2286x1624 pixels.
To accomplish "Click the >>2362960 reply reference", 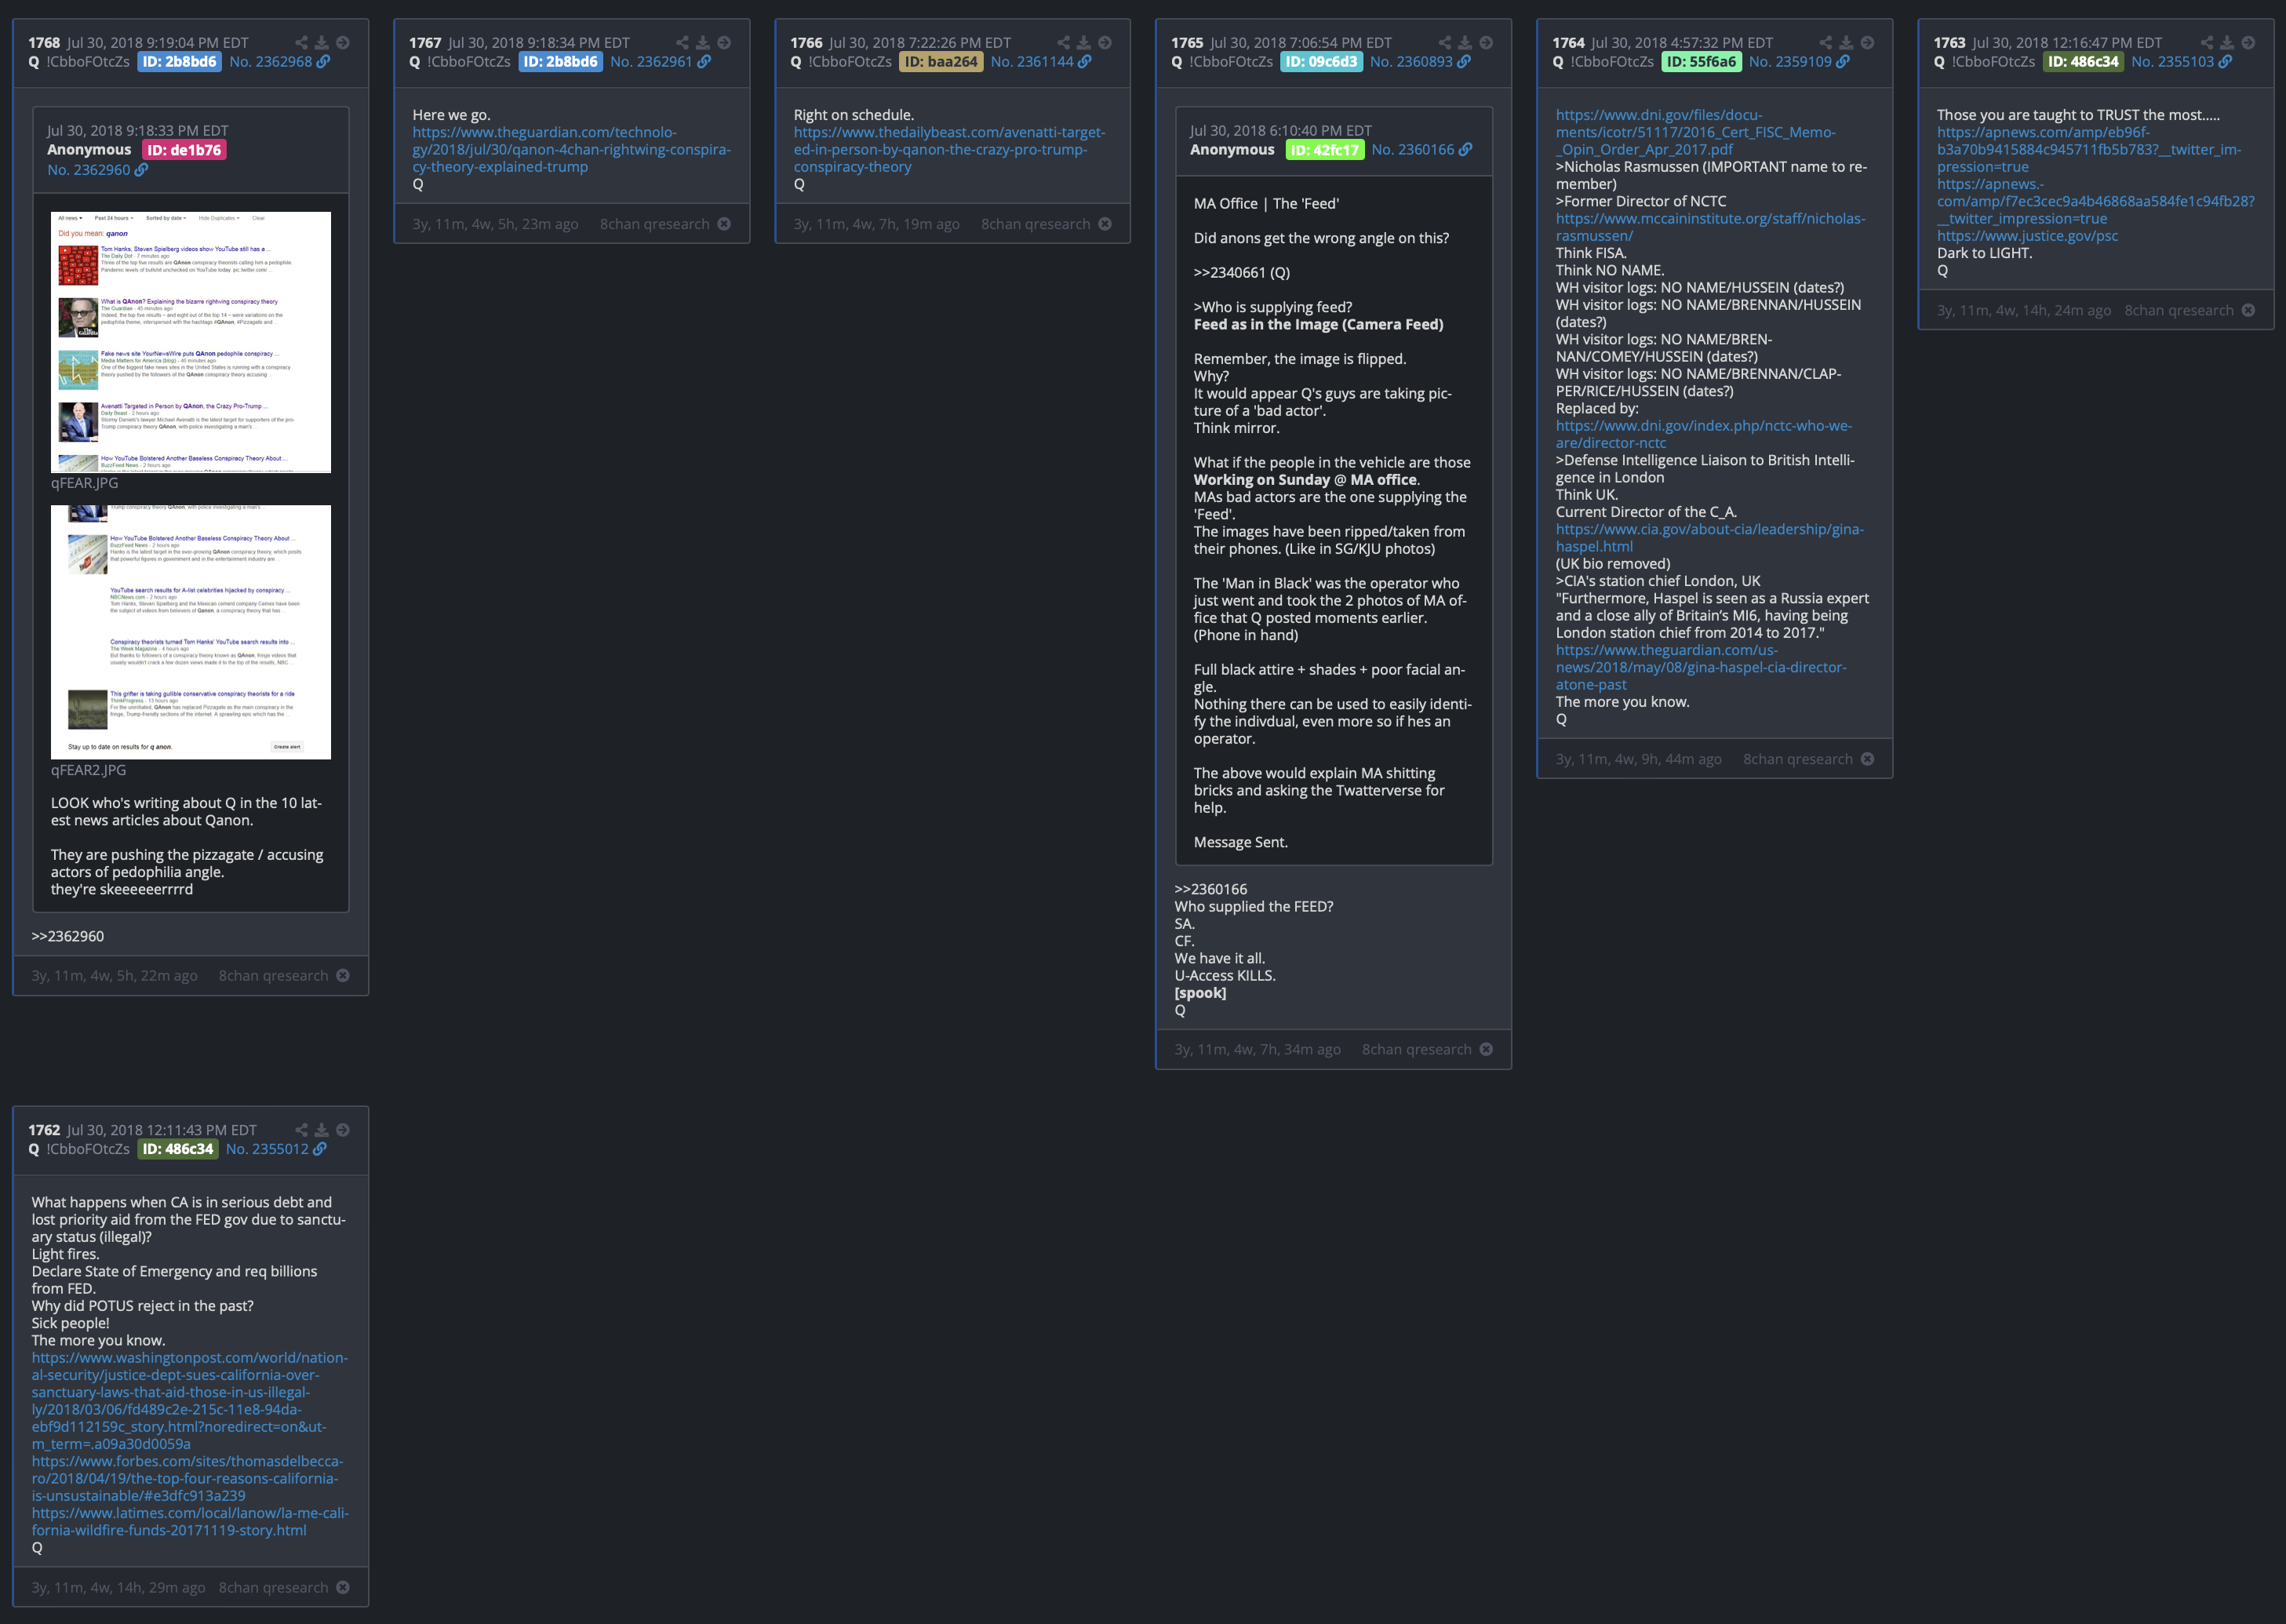I will (67, 936).
